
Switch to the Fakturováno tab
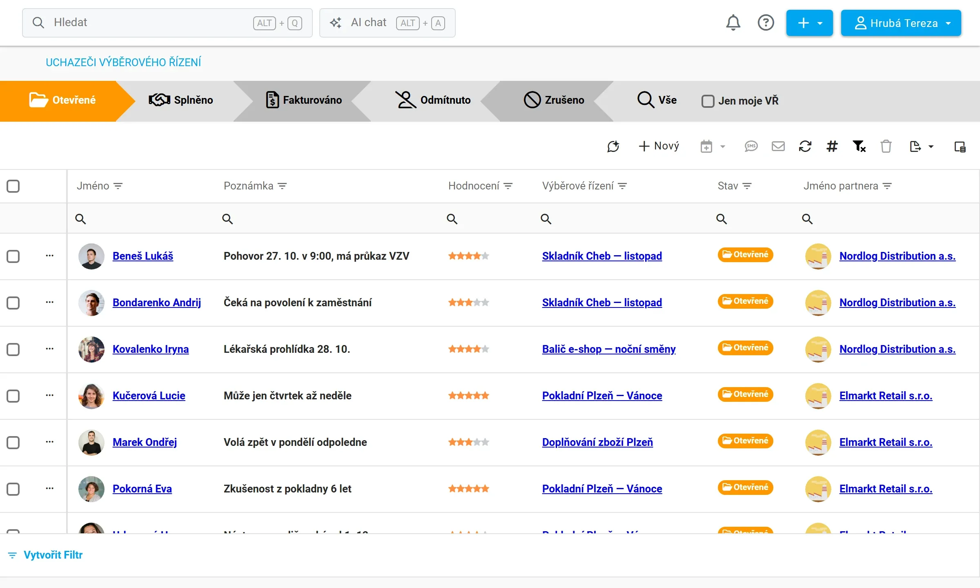click(x=304, y=100)
